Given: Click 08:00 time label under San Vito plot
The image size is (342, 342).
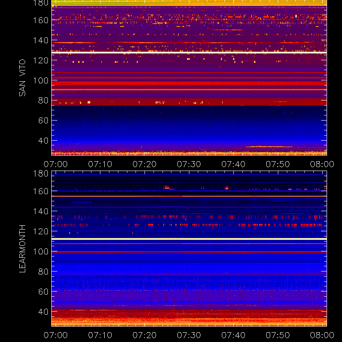Looking at the screenshot, I should 322,164.
